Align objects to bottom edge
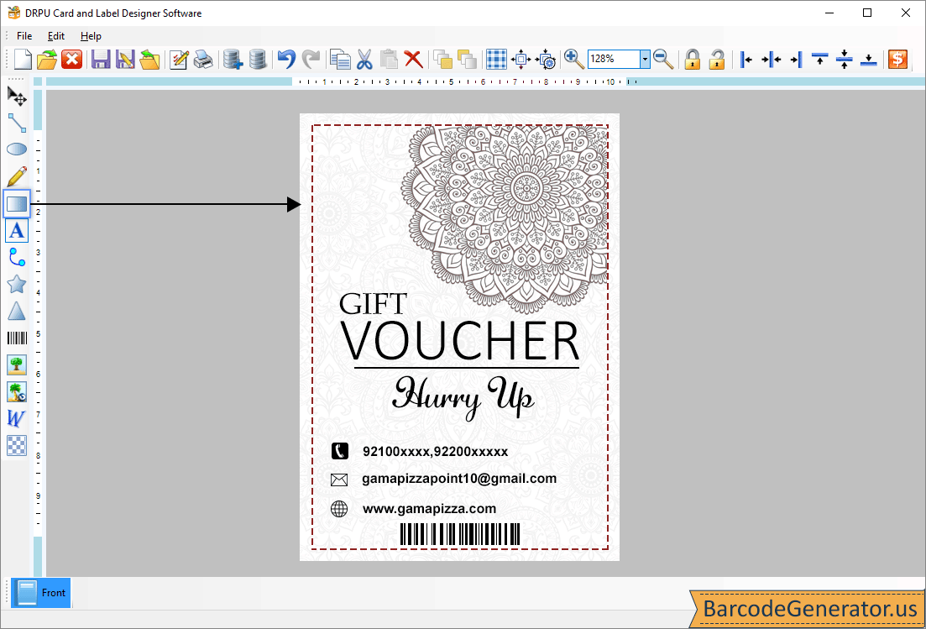 point(869,59)
